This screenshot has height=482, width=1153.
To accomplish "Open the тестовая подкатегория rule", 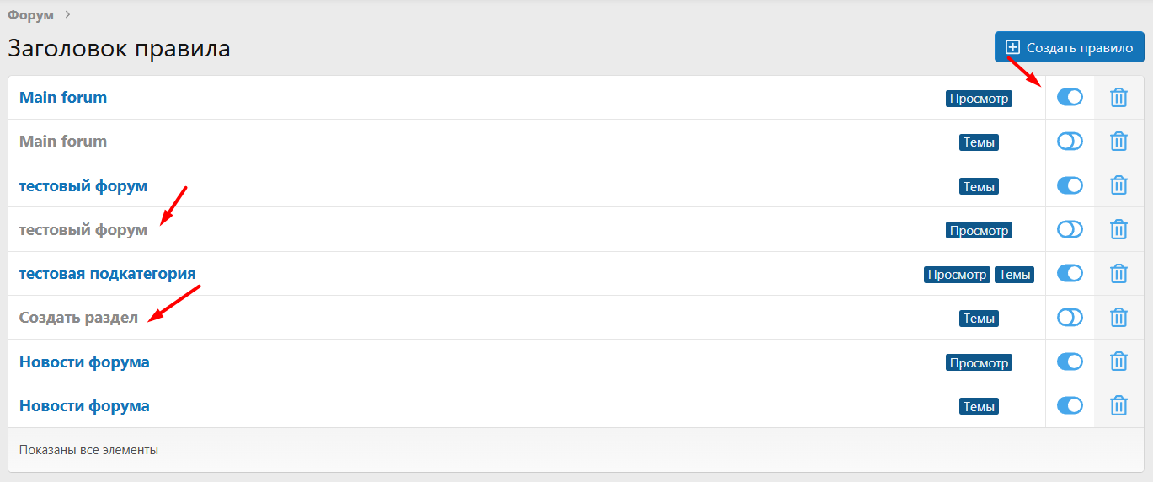I will pyautogui.click(x=107, y=274).
